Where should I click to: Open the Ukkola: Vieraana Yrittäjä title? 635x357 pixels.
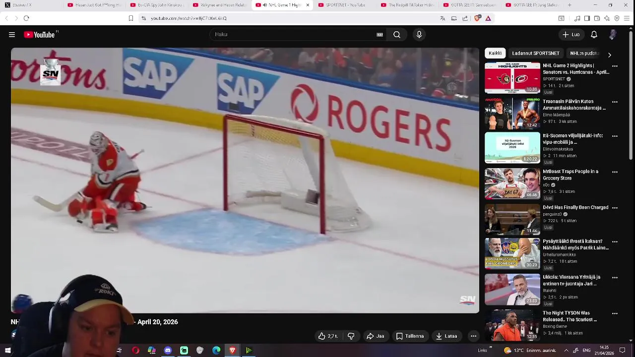pyautogui.click(x=571, y=281)
